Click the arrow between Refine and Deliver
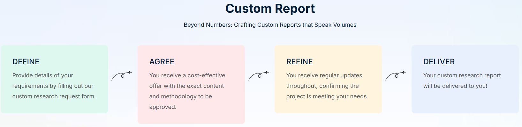The height and width of the screenshot is (127, 522). pos(395,76)
